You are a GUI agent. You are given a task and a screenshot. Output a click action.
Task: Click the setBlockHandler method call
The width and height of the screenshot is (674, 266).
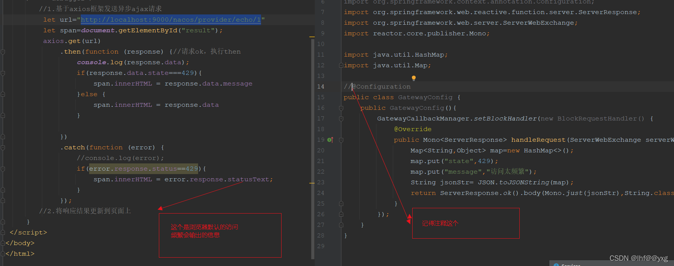[x=505, y=119]
